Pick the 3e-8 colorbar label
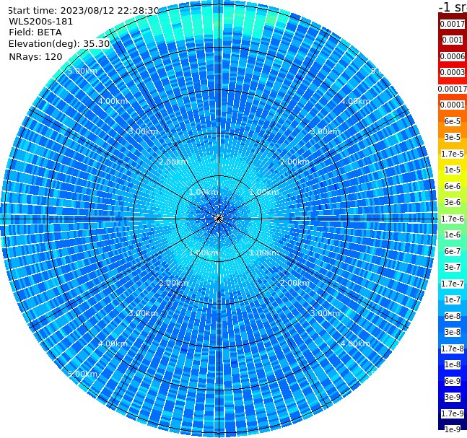467x438 pixels. pyautogui.click(x=453, y=332)
